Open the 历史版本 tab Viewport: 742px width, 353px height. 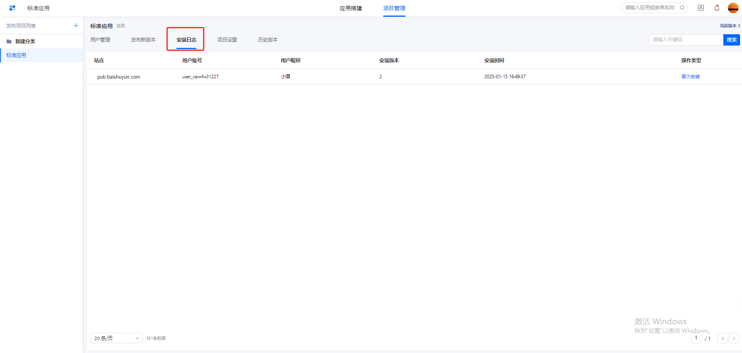pos(268,40)
